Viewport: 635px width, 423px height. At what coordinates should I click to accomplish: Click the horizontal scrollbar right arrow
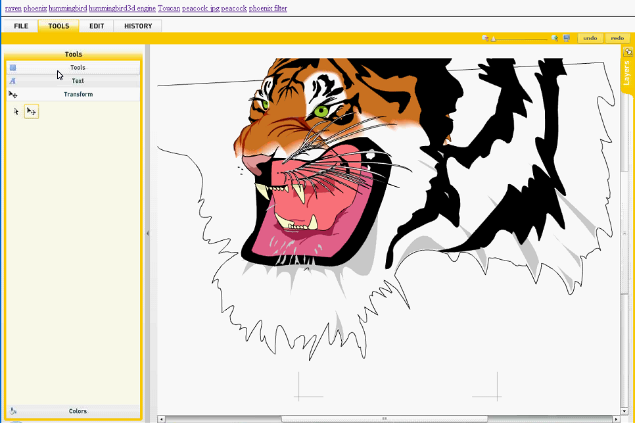616,419
